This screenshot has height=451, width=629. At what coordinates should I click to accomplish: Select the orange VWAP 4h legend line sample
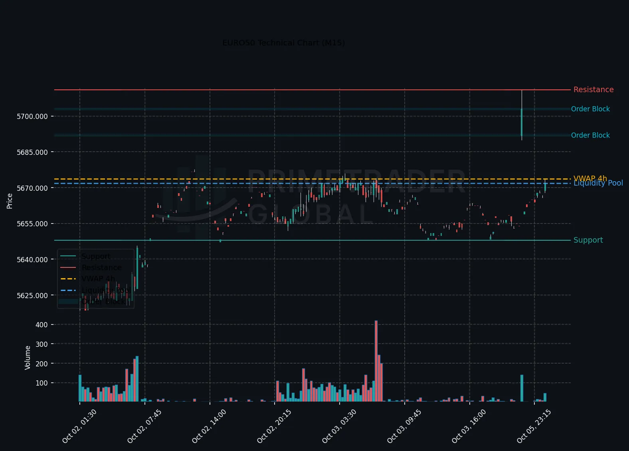68,279
